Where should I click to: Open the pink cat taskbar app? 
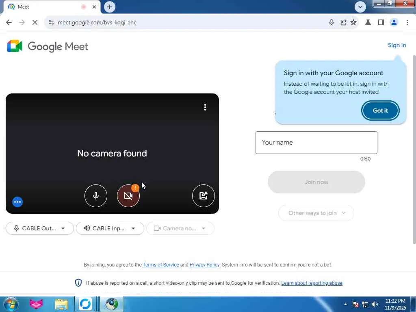[x=36, y=304]
